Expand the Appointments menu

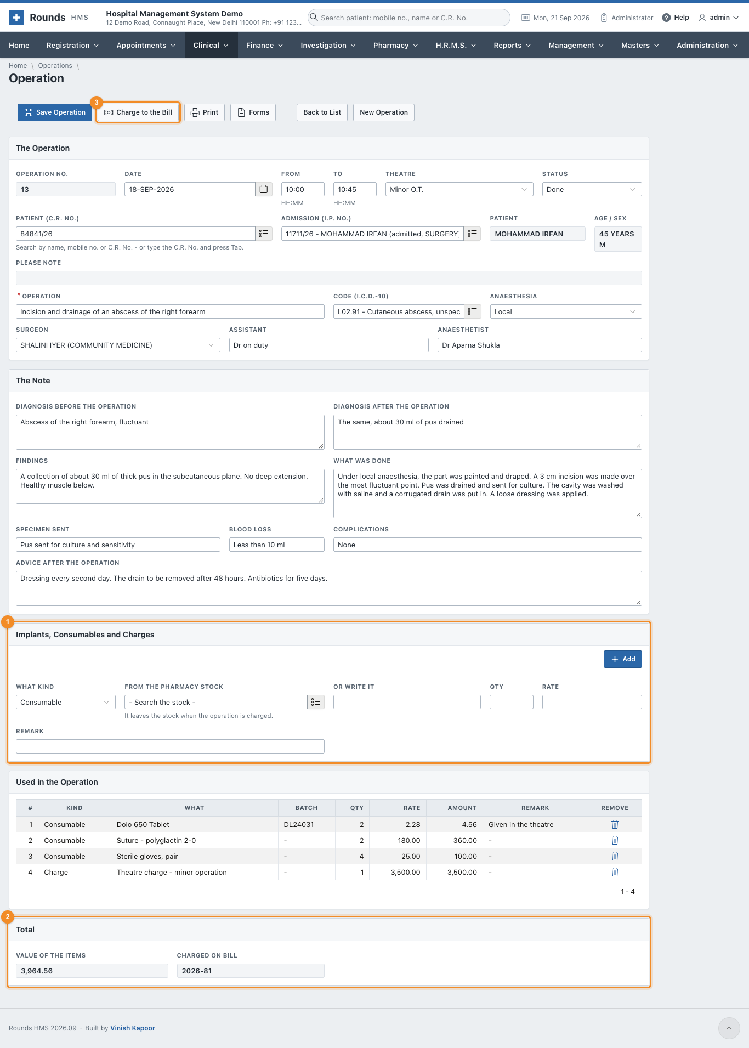click(146, 45)
